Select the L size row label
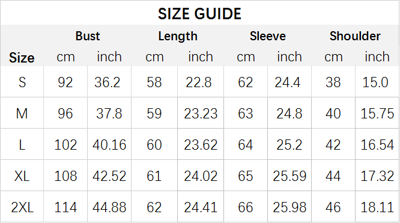This screenshot has height=223, width=400. pyautogui.click(x=22, y=145)
